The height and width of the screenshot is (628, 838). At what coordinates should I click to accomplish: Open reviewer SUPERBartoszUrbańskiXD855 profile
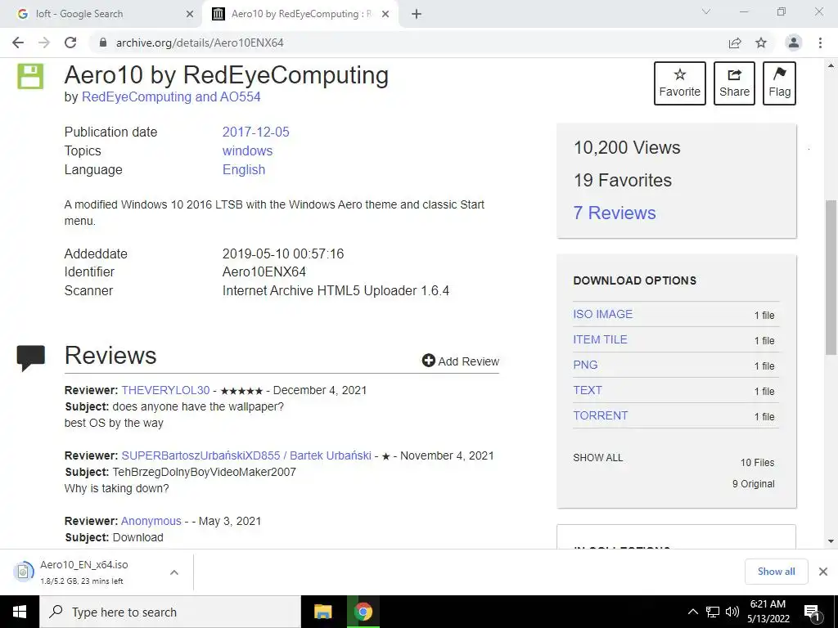(x=246, y=455)
